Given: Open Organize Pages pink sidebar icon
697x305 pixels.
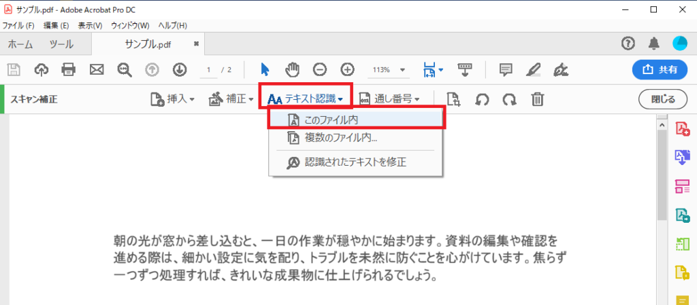Looking at the screenshot, I should click(x=682, y=187).
